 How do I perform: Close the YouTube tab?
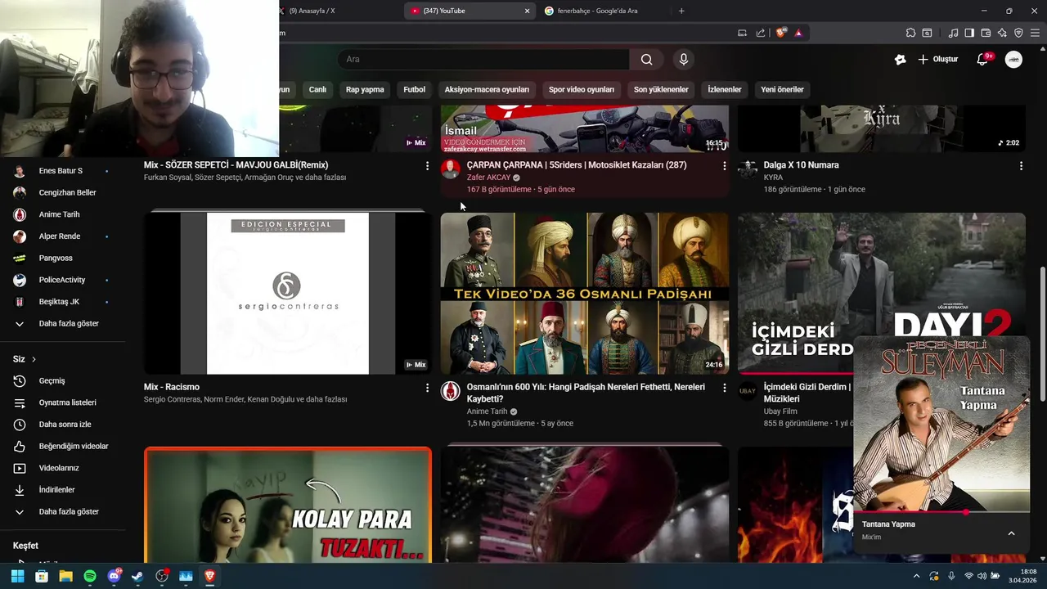[527, 11]
